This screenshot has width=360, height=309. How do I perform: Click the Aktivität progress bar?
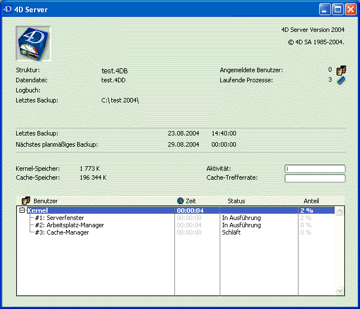(315, 168)
